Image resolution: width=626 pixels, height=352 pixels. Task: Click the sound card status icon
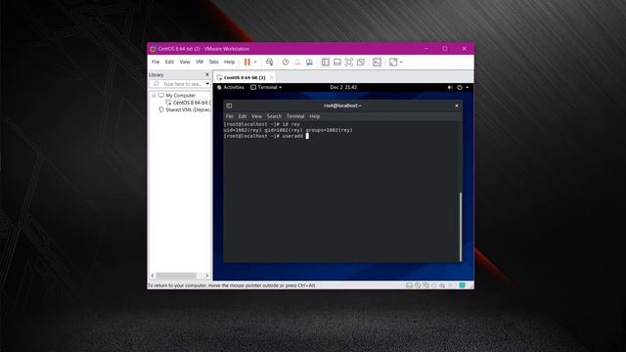[x=442, y=286]
